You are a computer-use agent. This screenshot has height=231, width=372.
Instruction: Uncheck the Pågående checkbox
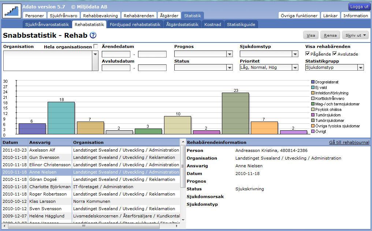point(308,53)
